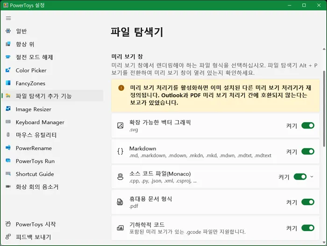The width and height of the screenshot is (327, 246).
Task: Click the FancyZones layout icon
Action: tap(8, 83)
